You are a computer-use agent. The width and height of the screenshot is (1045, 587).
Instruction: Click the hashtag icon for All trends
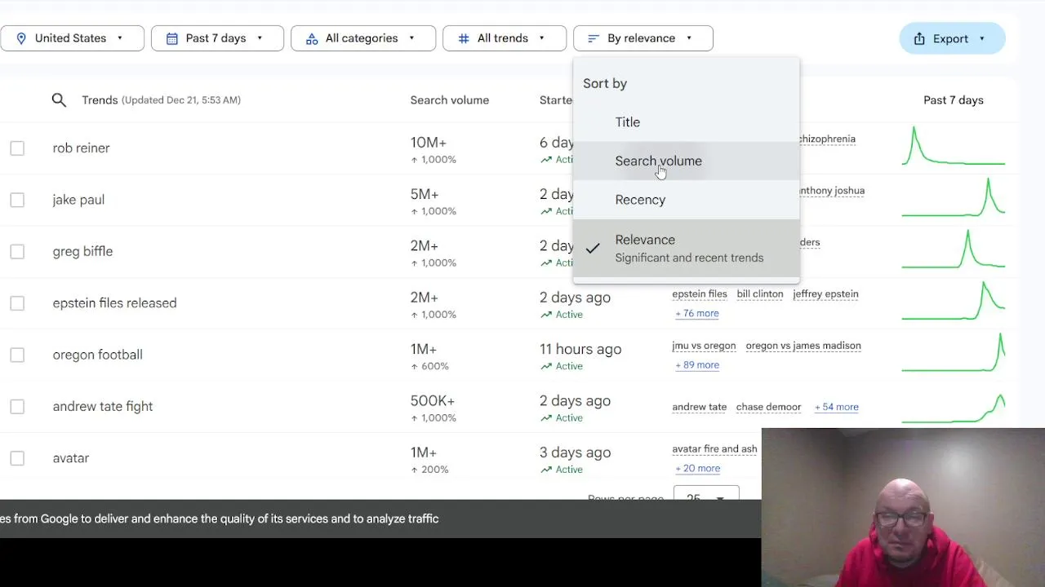(464, 38)
